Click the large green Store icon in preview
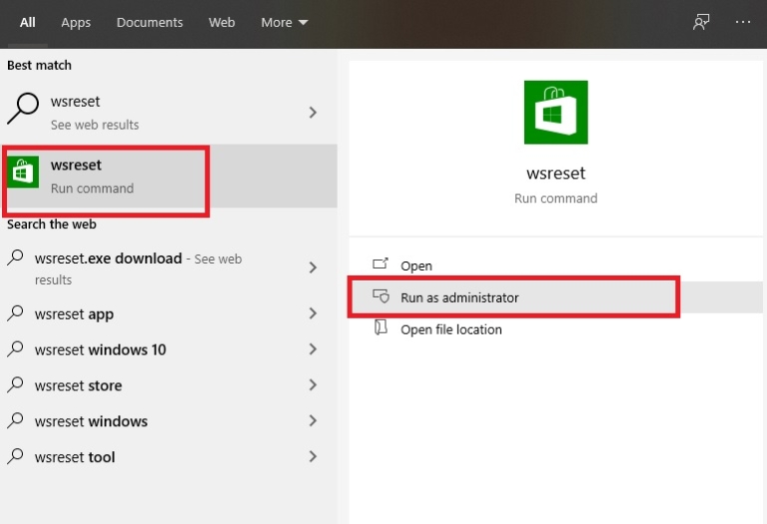Screen dimensions: 767x524 (x=555, y=112)
